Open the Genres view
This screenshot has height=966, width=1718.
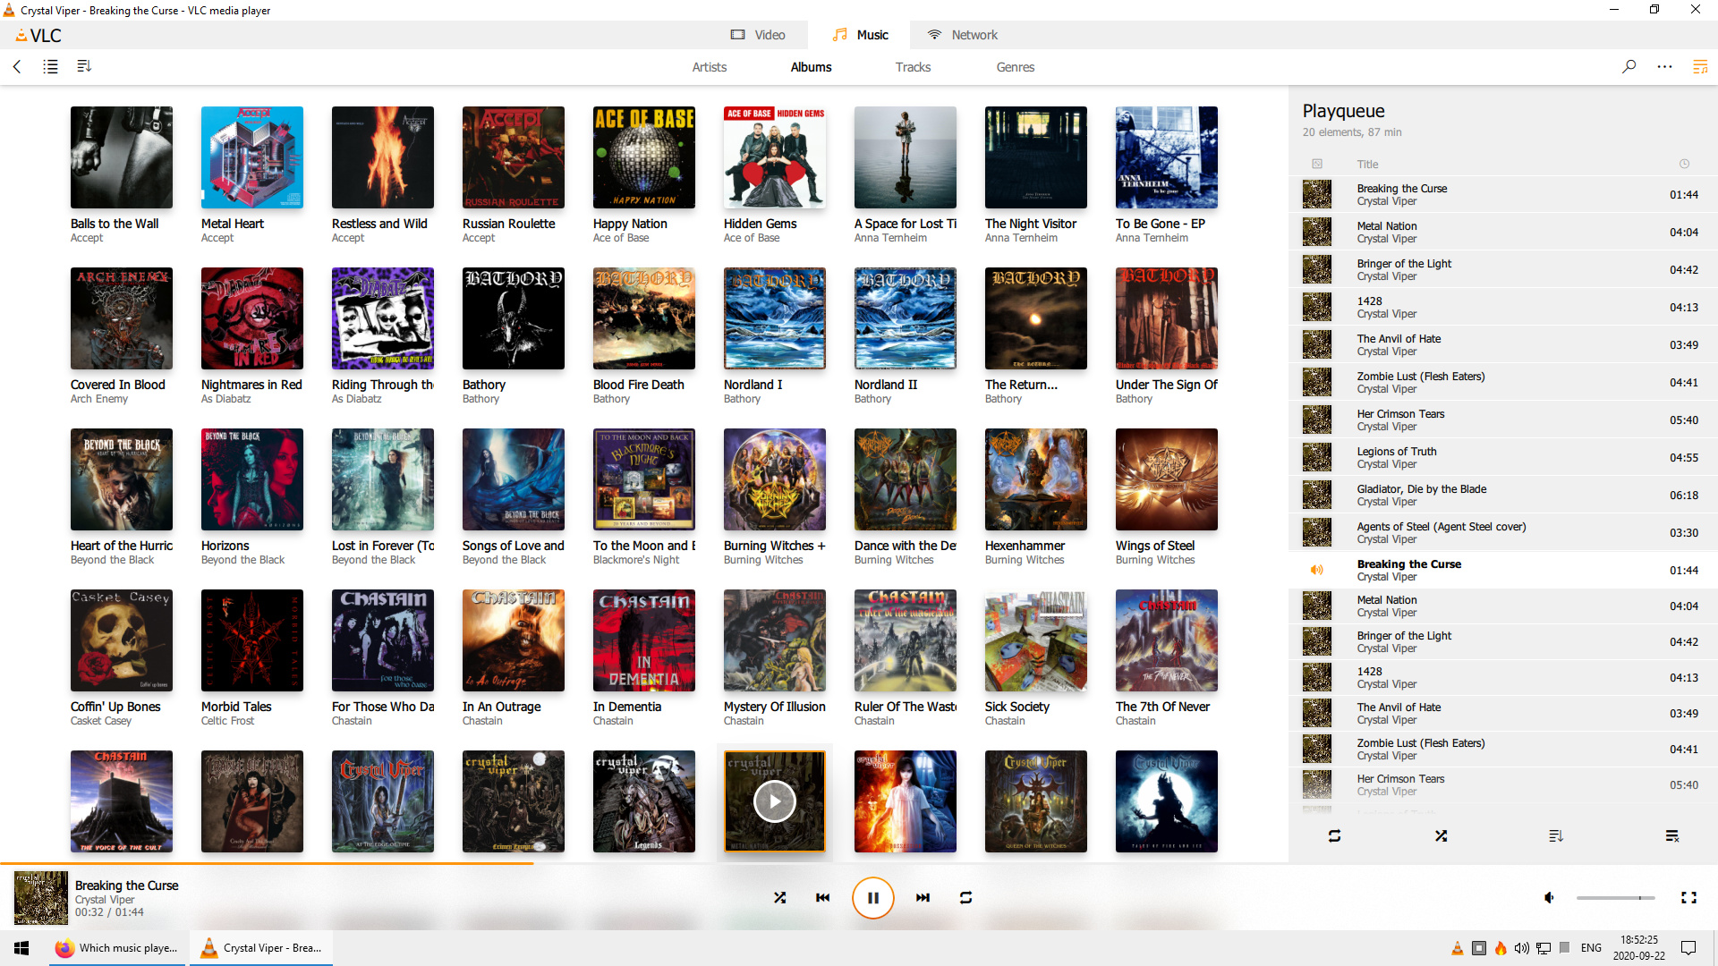[1016, 67]
